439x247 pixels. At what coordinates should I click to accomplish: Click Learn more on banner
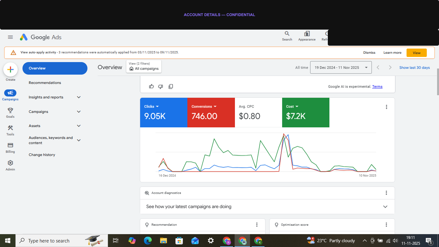point(392,53)
